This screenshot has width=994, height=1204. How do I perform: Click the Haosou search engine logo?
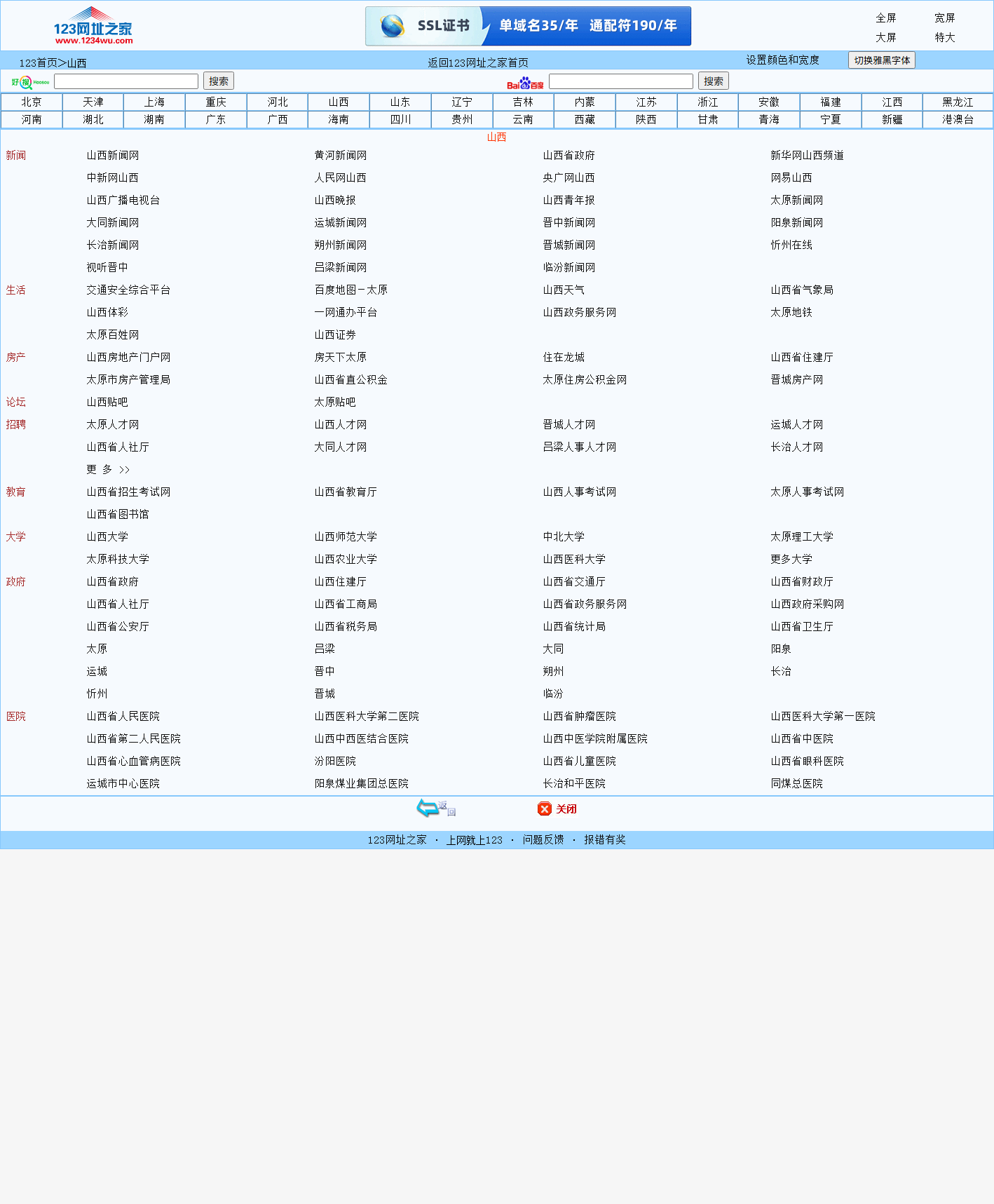[x=30, y=82]
